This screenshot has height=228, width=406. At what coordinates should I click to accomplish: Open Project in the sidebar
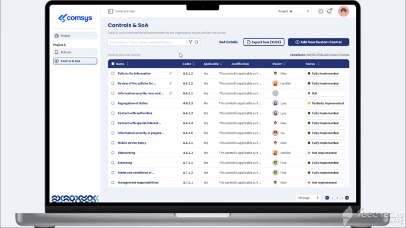[x=75, y=36]
